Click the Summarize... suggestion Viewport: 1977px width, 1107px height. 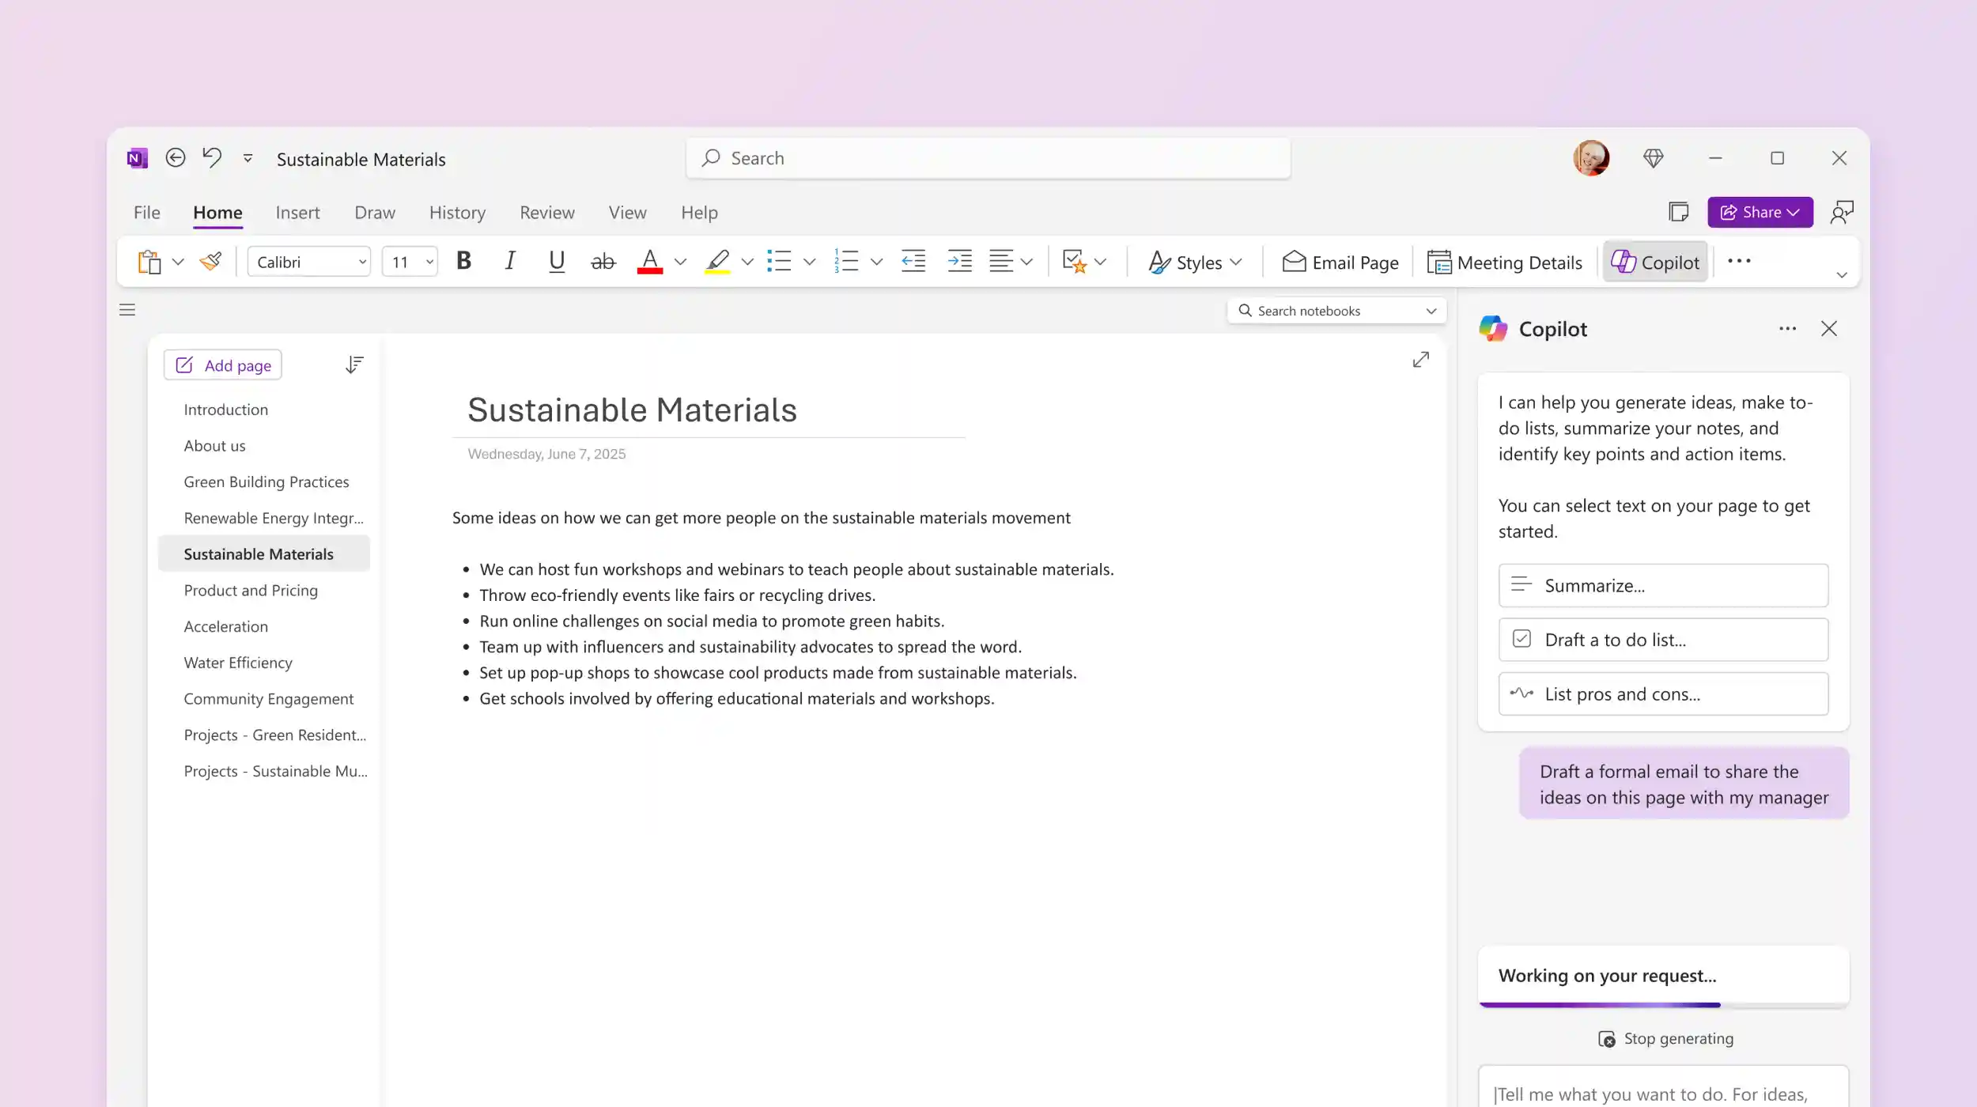coord(1663,585)
